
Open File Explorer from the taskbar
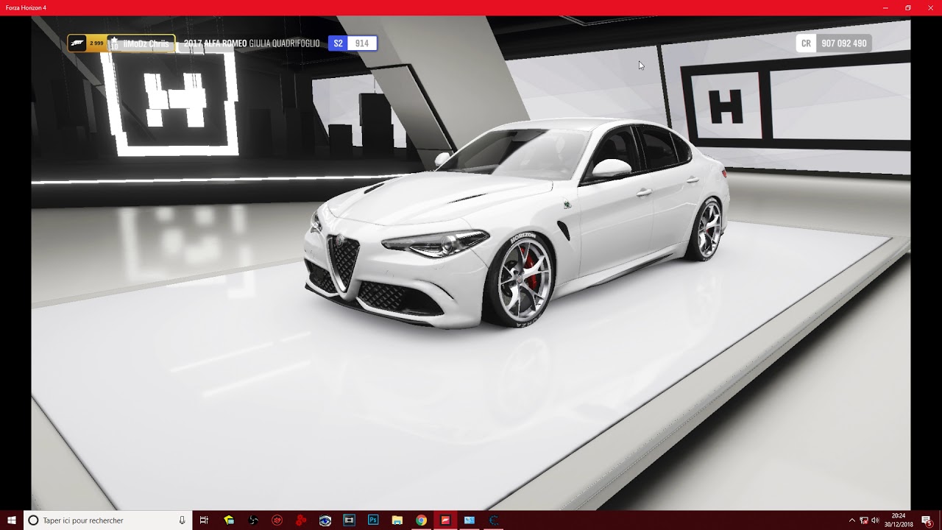pyautogui.click(x=397, y=520)
